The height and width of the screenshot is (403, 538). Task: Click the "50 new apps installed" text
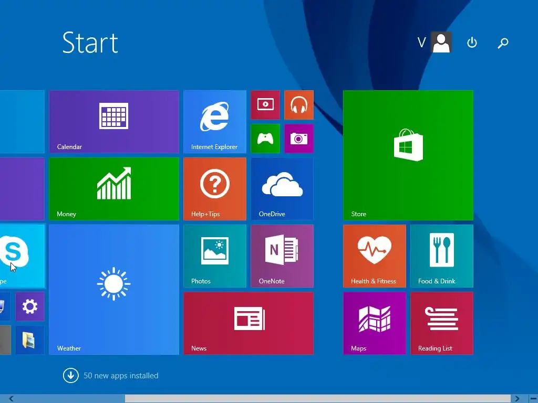[x=121, y=376]
